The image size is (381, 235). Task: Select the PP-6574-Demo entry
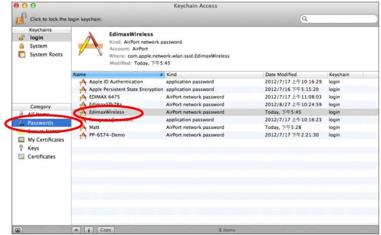[107, 135]
